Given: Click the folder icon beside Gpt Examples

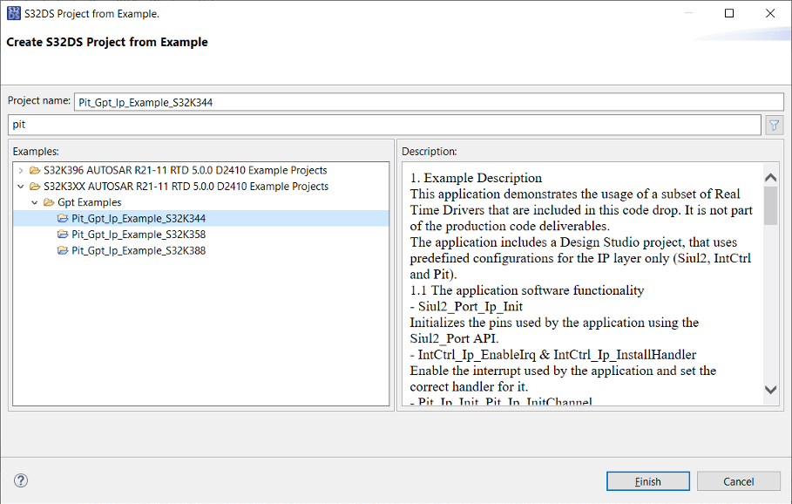Looking at the screenshot, I should pos(48,201).
